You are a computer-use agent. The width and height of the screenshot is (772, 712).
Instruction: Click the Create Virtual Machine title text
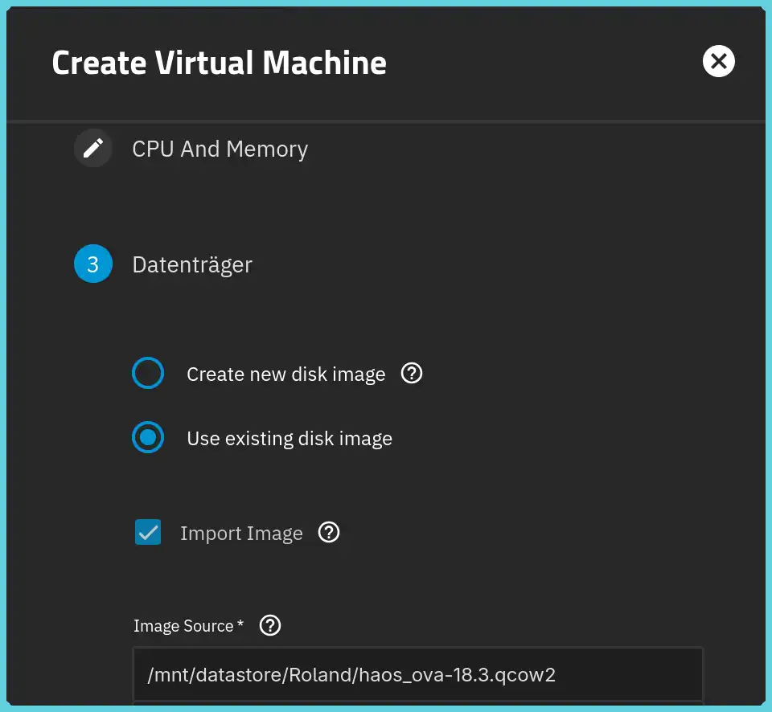(219, 63)
